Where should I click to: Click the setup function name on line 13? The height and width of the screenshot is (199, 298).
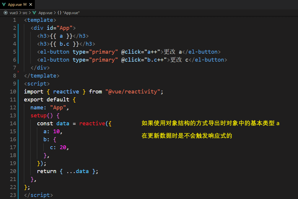(38, 116)
